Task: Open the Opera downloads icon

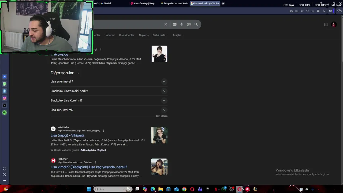Action: (313, 11)
